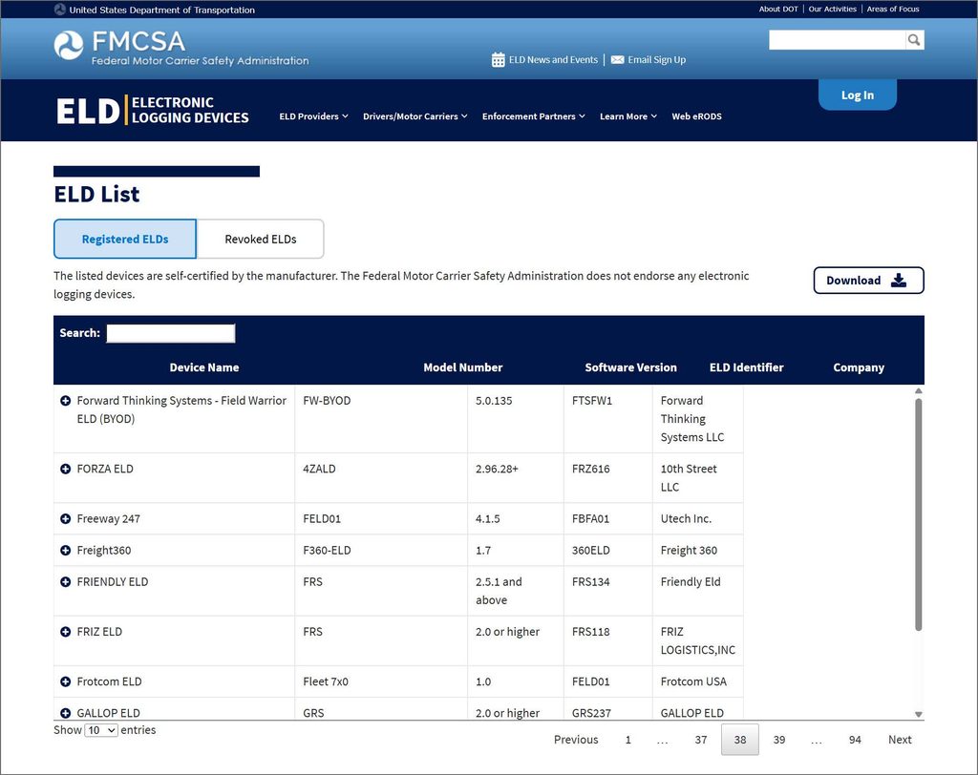Go to page 39
Screen dimensions: 978x775
tap(779, 740)
